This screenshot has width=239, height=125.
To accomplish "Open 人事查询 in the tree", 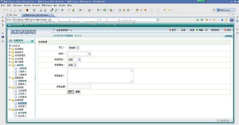I will click(22, 75).
